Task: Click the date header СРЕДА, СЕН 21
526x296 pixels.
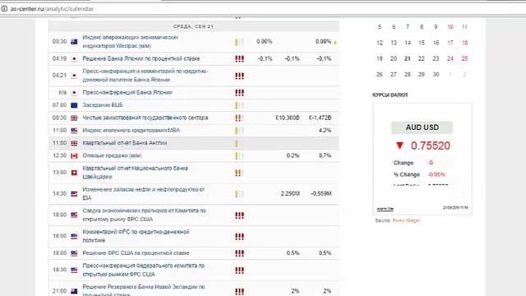Action: (x=194, y=26)
